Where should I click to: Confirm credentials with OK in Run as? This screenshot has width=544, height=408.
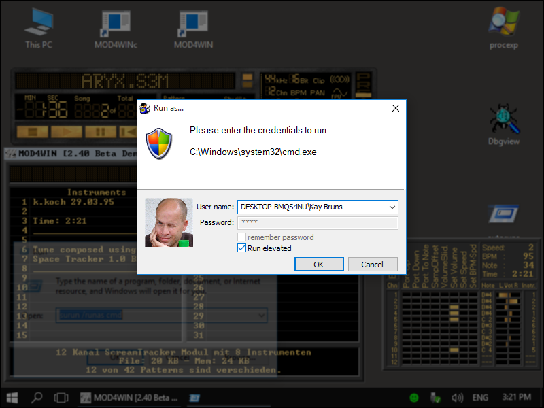pos(319,265)
